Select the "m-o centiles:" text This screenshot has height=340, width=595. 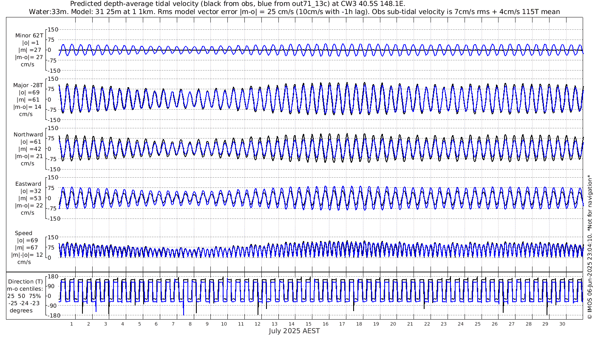pos(25,289)
